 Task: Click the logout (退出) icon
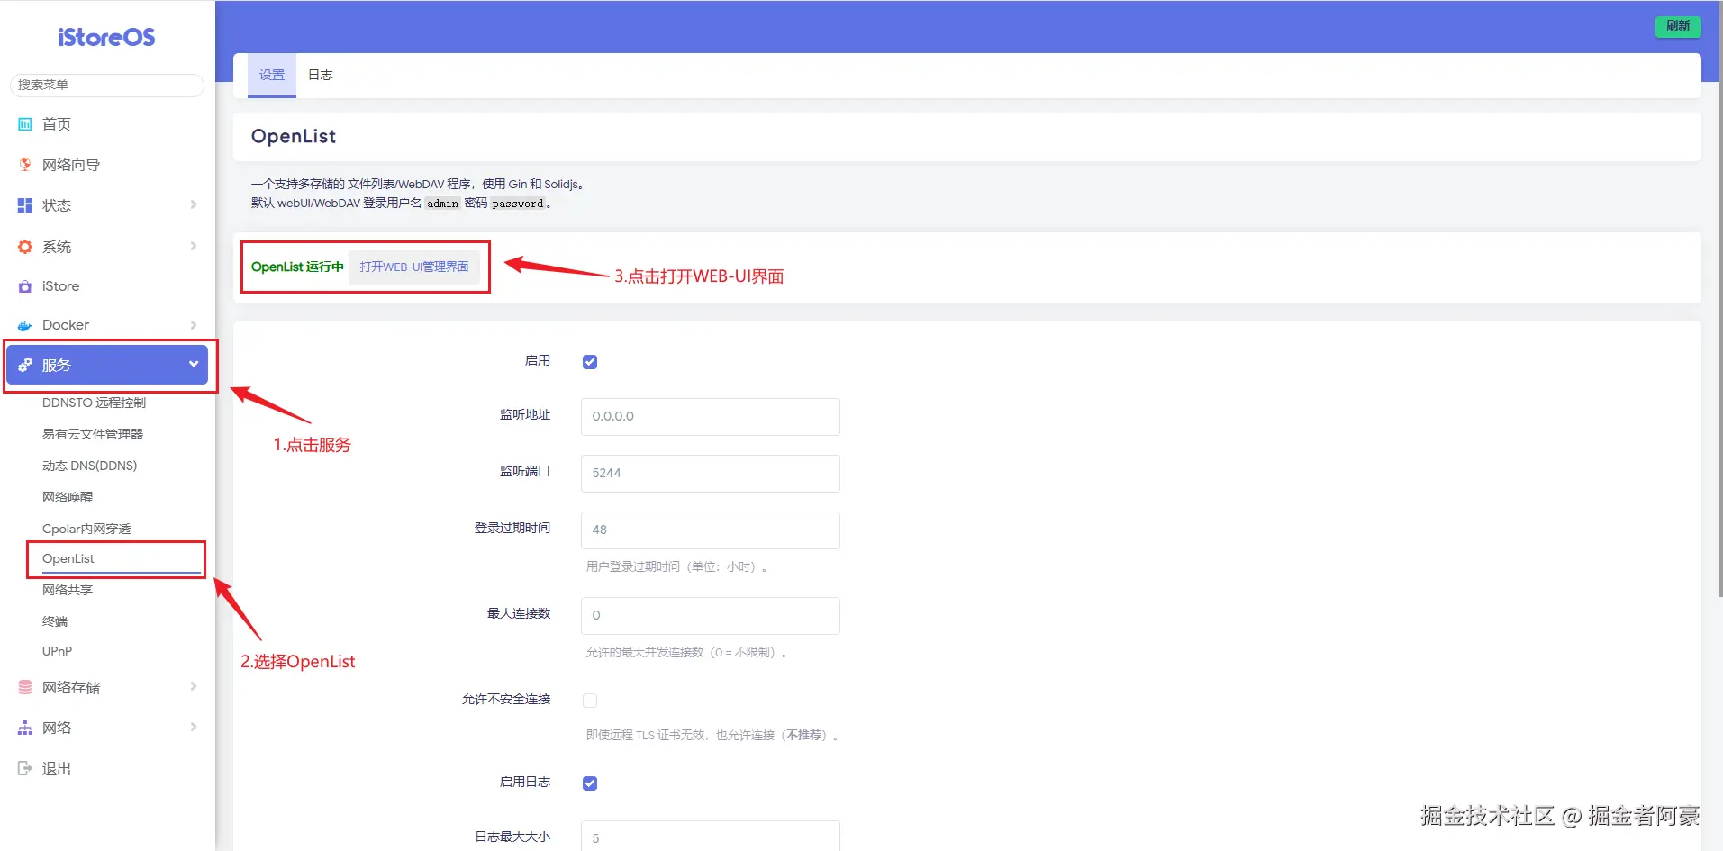click(x=25, y=768)
